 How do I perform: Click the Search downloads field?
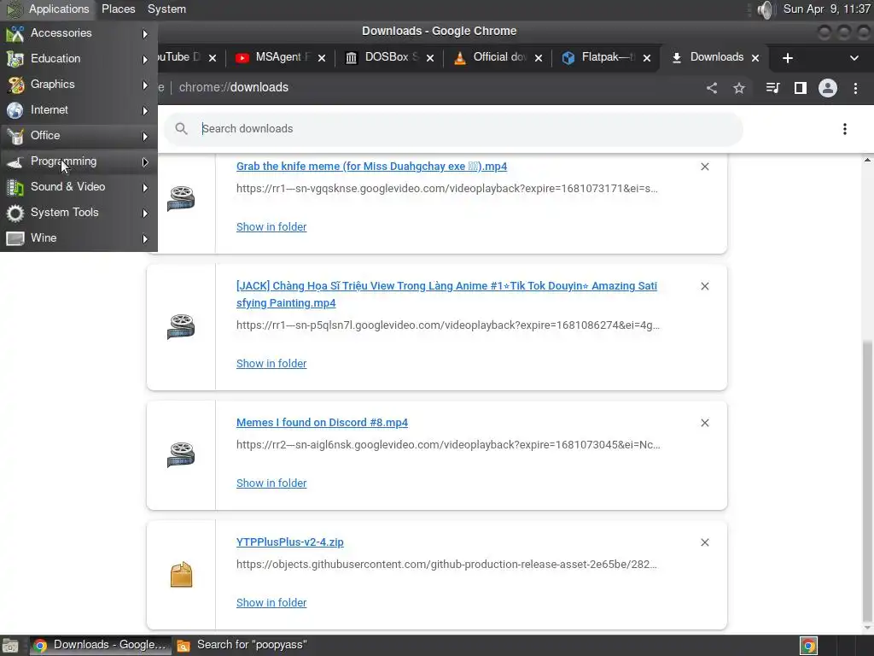[452, 129]
